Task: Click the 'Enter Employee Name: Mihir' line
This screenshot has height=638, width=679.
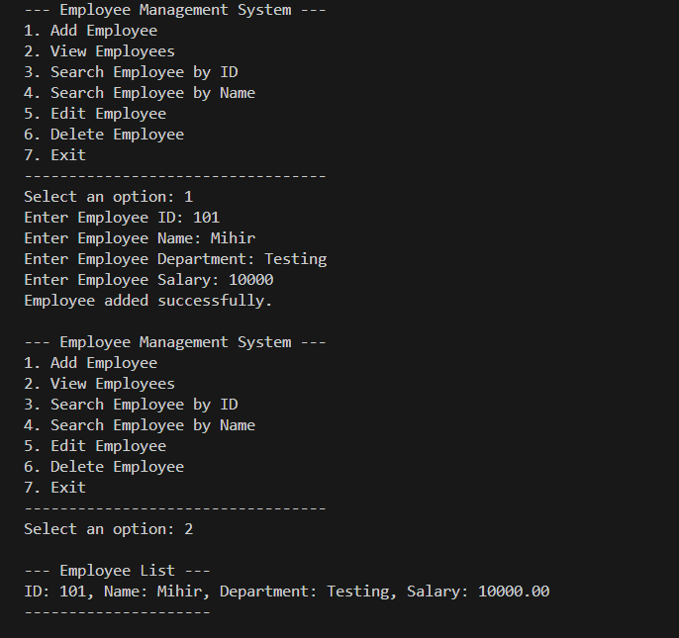Action: click(140, 238)
